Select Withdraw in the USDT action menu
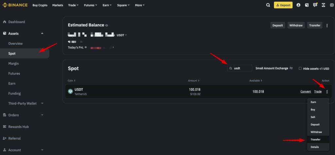The width and height of the screenshot is (335, 155). (318, 132)
